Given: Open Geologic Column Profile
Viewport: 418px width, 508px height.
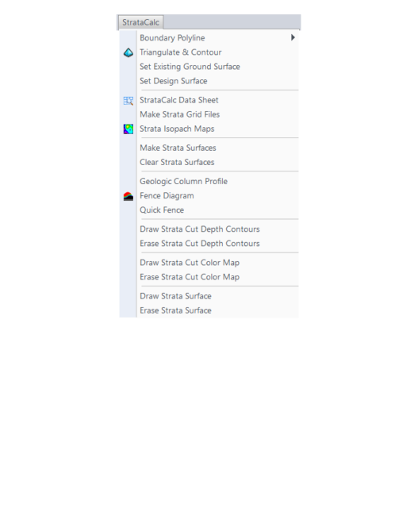Looking at the screenshot, I should coord(209,181).
